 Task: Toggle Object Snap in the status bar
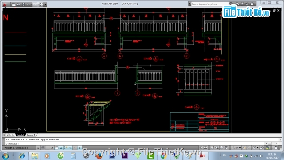(56, 148)
